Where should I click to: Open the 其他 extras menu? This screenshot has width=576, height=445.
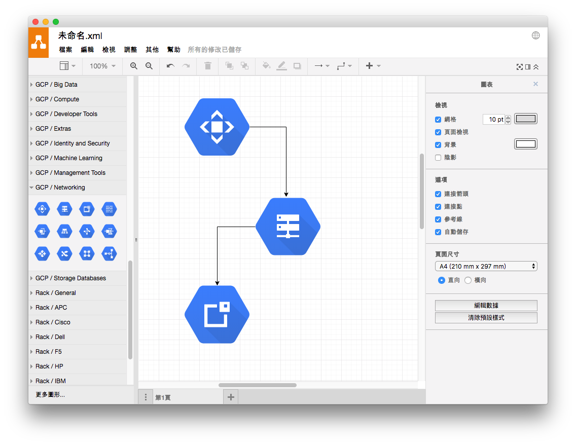[x=152, y=50]
